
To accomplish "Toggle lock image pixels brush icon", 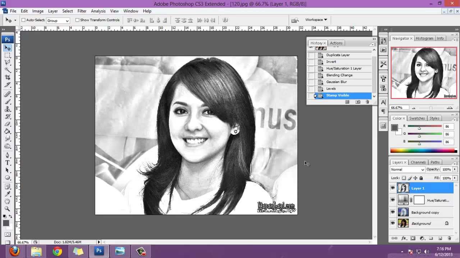I will coord(410,178).
